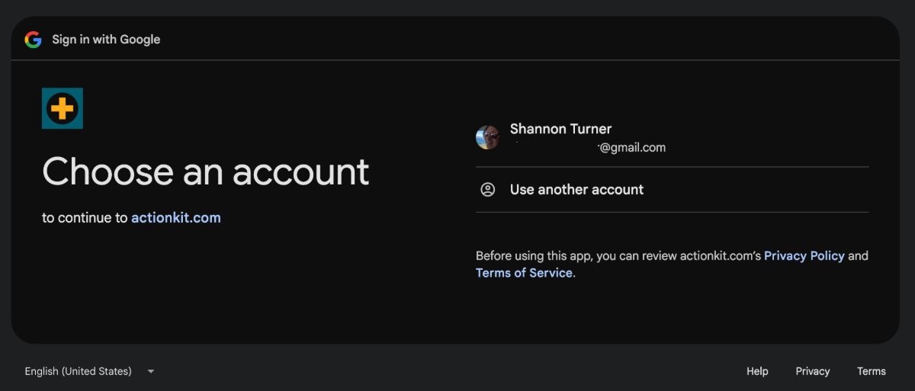Click the person icon beside Use another account
The image size is (915, 391).
coord(488,190)
